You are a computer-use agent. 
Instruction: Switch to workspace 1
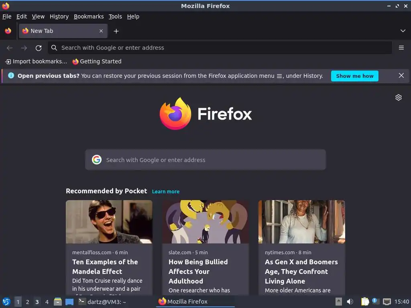18,302
